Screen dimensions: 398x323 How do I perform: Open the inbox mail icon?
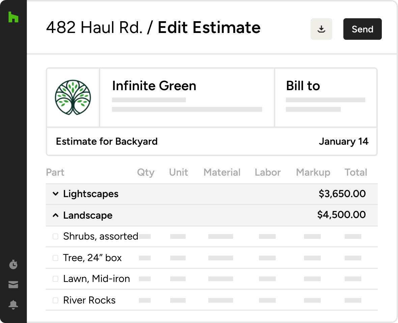point(13,285)
